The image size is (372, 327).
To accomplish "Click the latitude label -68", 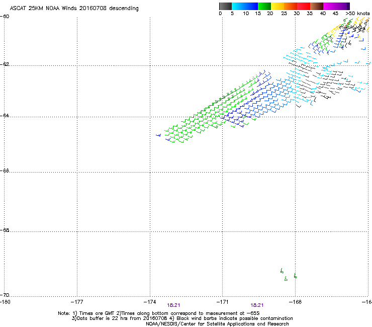I will click(x=5, y=230).
